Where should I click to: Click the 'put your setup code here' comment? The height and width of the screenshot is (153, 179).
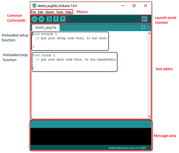pyautogui.click(x=72, y=38)
